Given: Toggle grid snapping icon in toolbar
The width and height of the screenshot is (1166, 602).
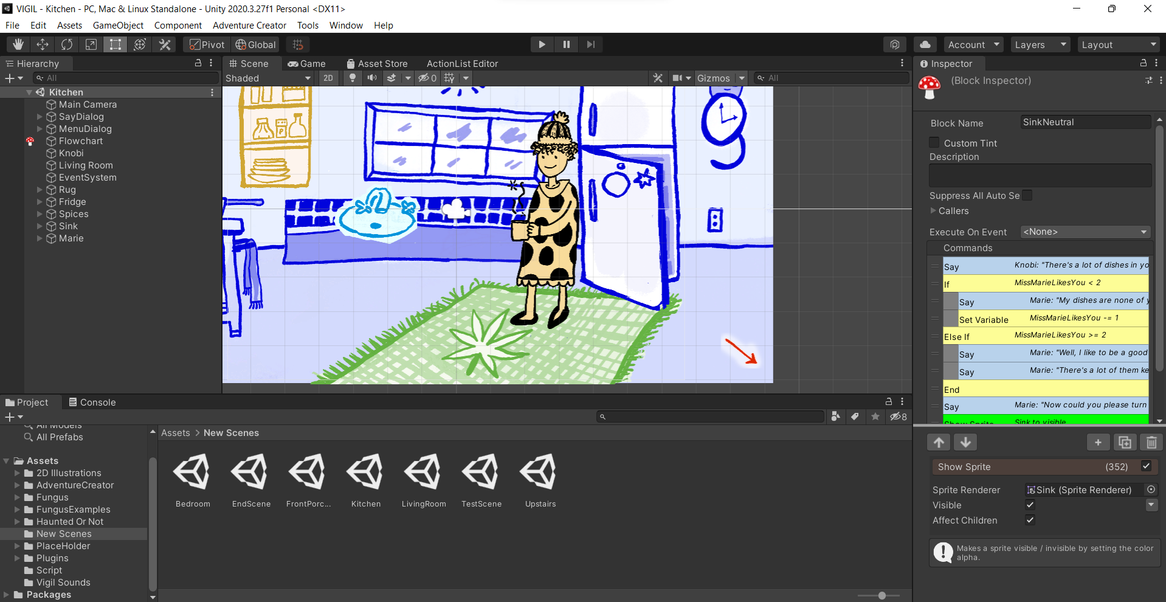Looking at the screenshot, I should (298, 44).
